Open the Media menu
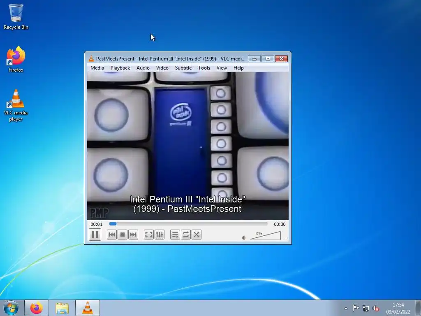This screenshot has width=421, height=316. tap(97, 68)
